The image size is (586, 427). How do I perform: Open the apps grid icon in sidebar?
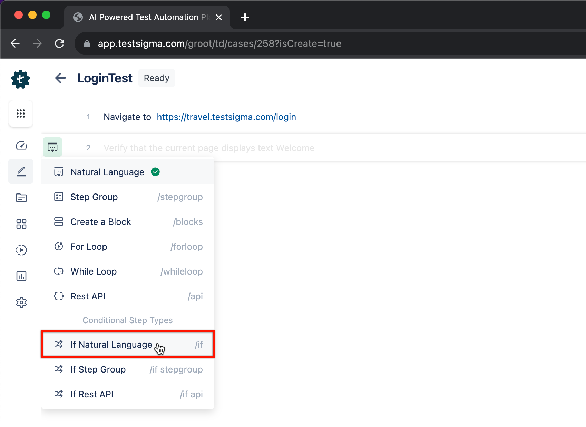coord(21,113)
